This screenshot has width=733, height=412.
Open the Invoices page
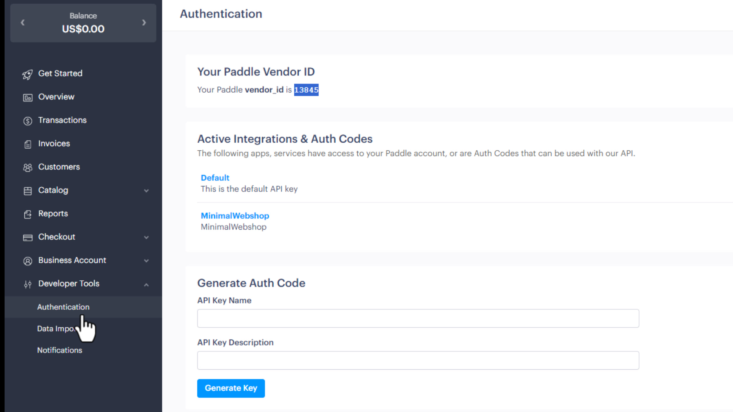pos(54,143)
